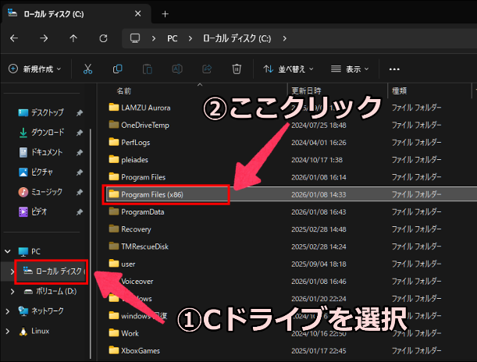
Task: Open the 新規作成 dropdown
Action: click(36, 69)
